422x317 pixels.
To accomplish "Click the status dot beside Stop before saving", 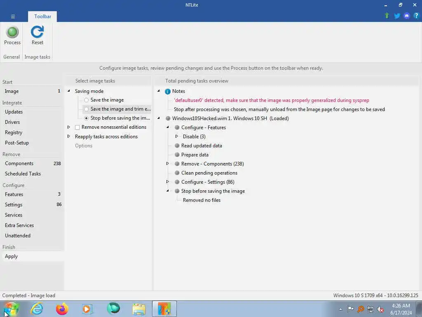I will tap(177, 191).
